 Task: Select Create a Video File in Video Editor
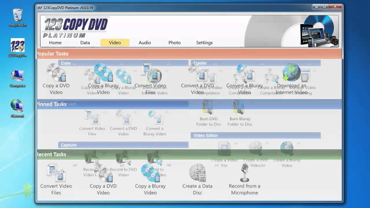[224, 155]
